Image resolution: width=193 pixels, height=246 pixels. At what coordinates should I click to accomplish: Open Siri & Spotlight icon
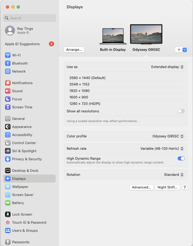point(8,151)
